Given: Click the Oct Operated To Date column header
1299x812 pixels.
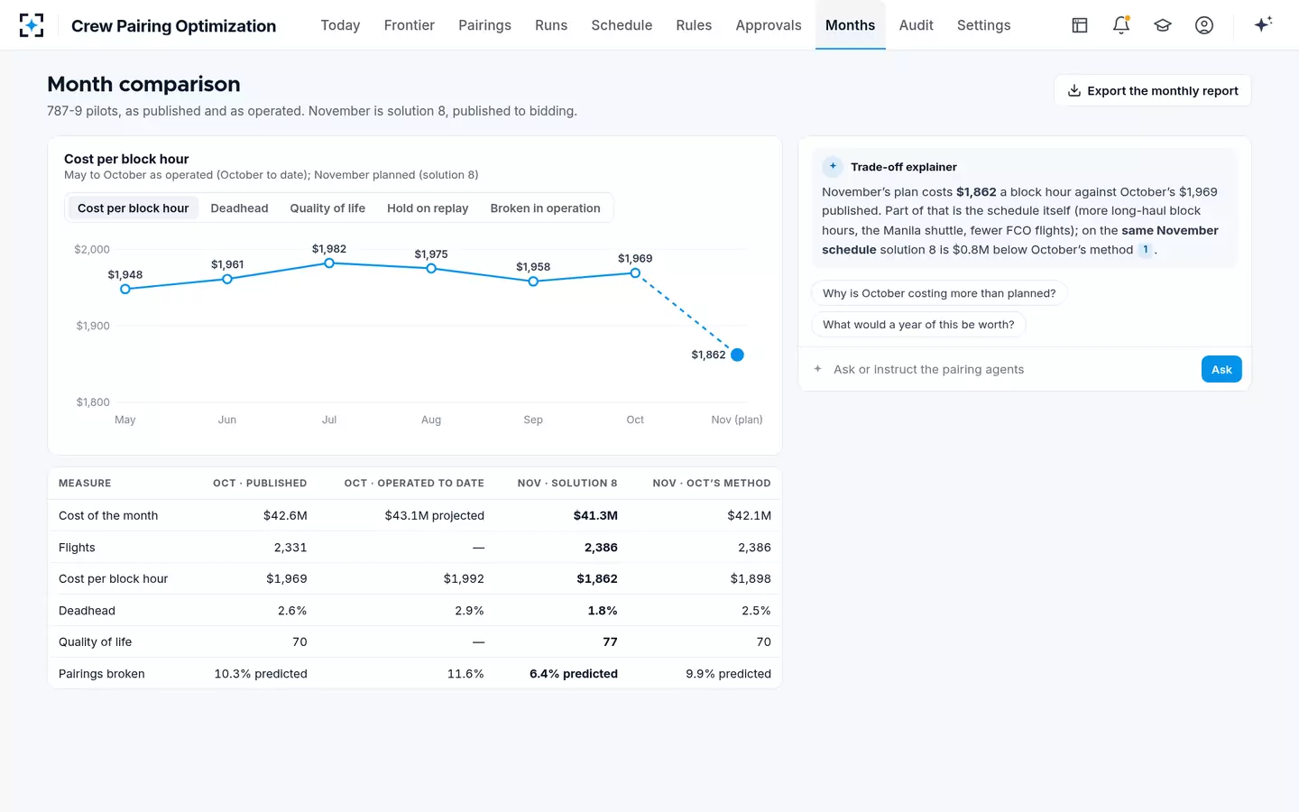Looking at the screenshot, I should pyautogui.click(x=414, y=484).
